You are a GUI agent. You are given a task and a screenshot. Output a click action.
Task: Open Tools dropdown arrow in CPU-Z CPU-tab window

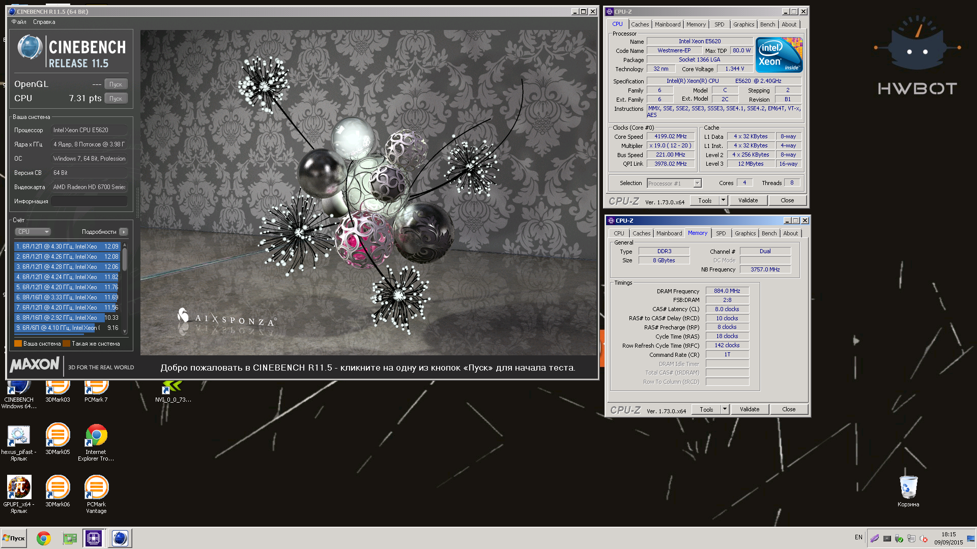point(723,200)
